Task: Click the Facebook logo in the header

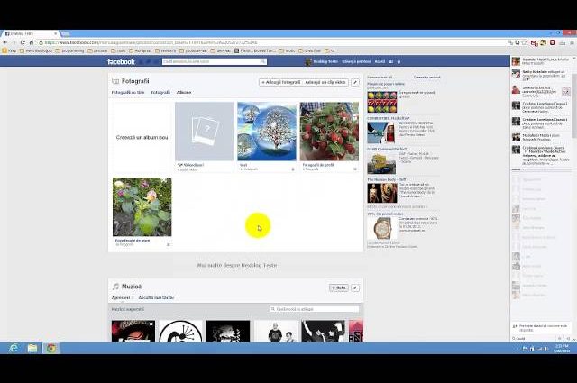Action: [121, 61]
